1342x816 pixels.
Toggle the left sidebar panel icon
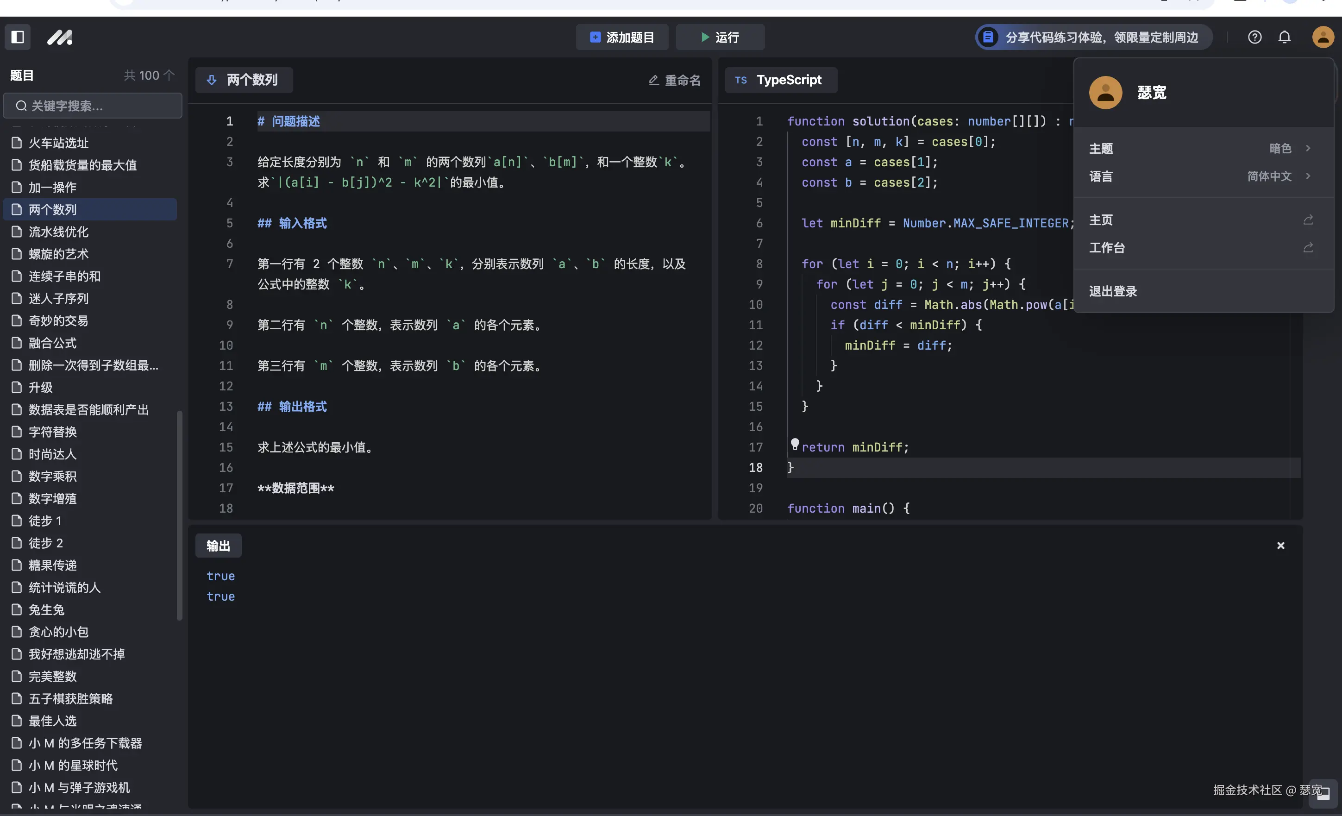(x=18, y=37)
